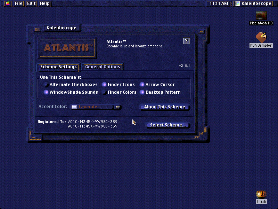Toggle Alternate Checkboxes option
Viewport: 278px width, 209px height.
tap(71, 85)
